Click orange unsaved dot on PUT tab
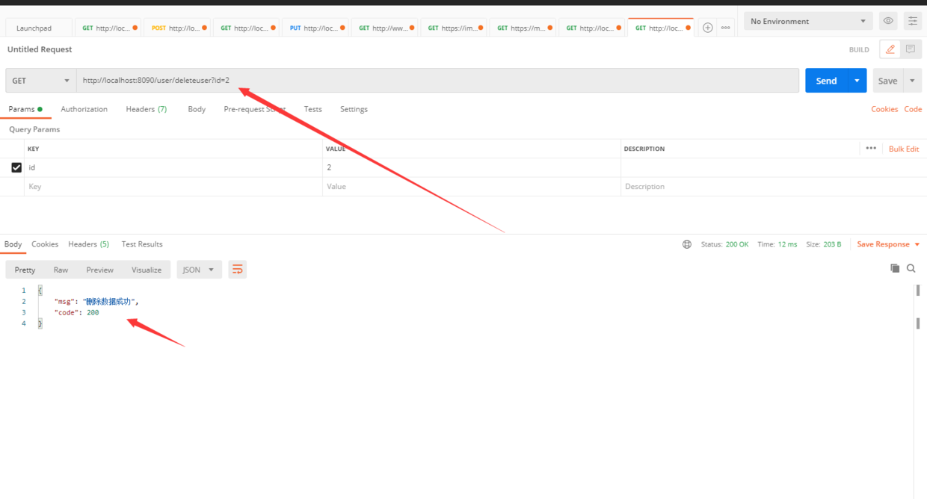Viewport: 927px width, 499px height. [342, 28]
